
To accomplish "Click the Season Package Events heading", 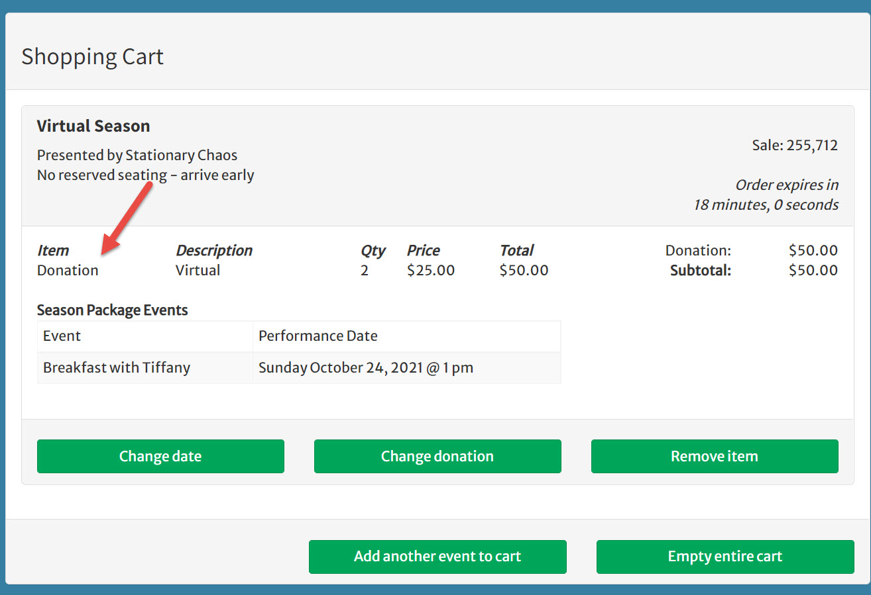I will [113, 310].
